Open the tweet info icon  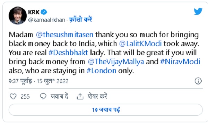(198, 81)
